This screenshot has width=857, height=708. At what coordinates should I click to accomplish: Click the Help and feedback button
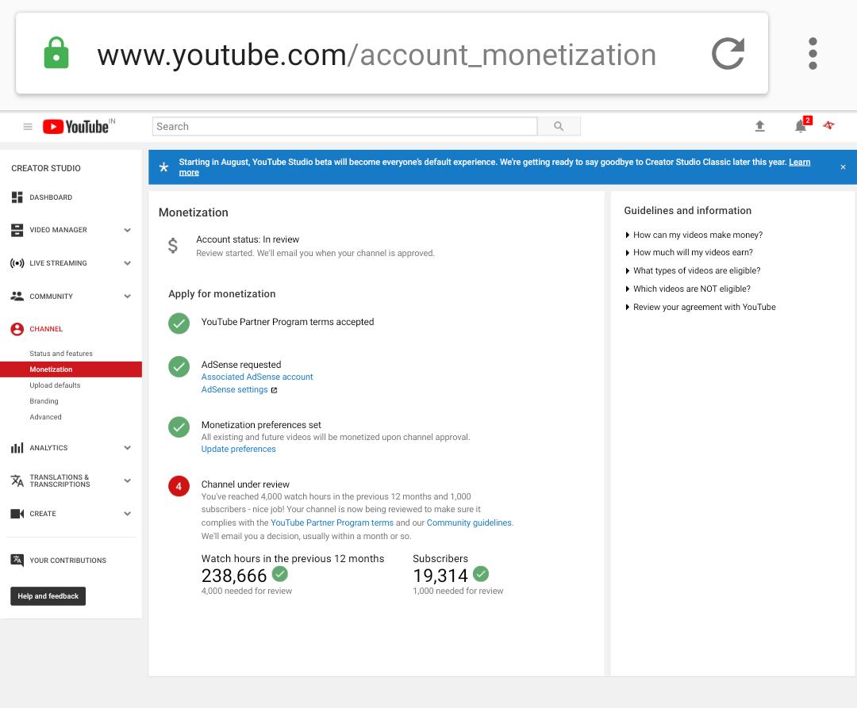coord(48,596)
